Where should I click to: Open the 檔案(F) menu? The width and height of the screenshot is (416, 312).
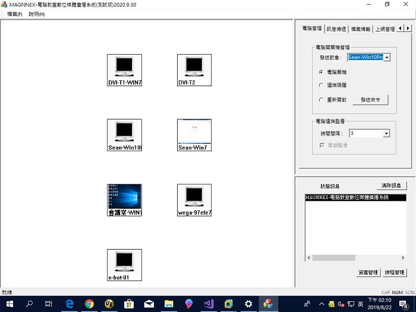tap(14, 14)
